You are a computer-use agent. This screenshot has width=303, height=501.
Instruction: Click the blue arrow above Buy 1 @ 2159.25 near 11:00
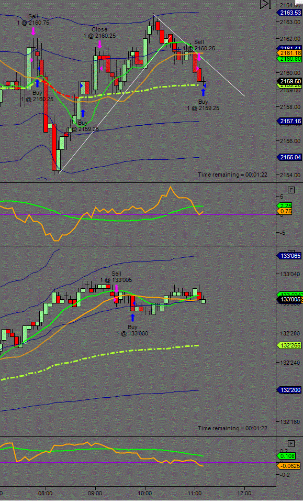click(204, 92)
